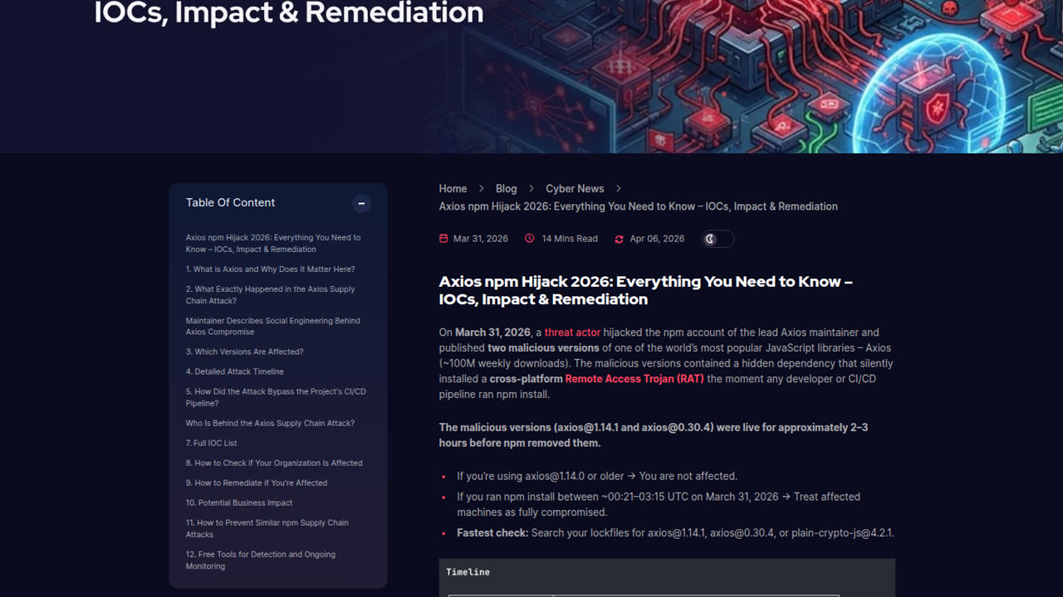This screenshot has height=597, width=1063.
Task: Go to '12. Free Tools for Detection' entry
Action: [261, 560]
